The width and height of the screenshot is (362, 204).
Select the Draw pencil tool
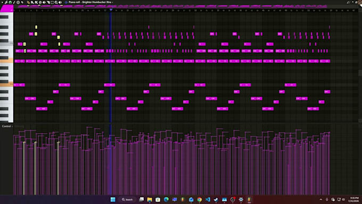[x=28, y=2]
